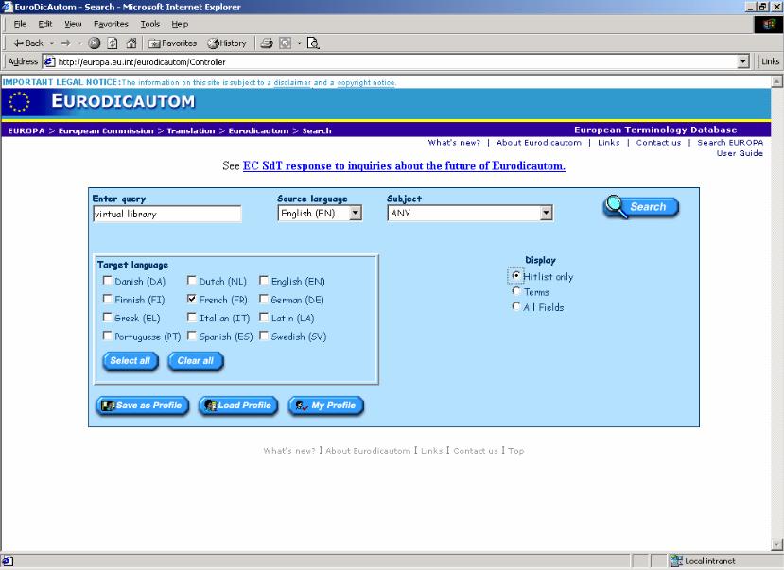Image resolution: width=784 pixels, height=570 pixels.
Task: Click the Windows logo throbber icon
Action: point(769,24)
